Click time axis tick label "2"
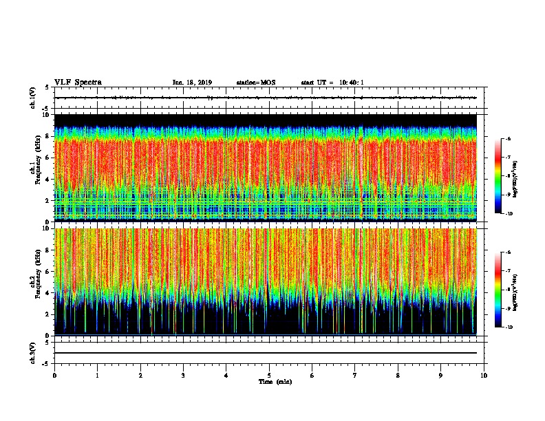The image size is (545, 421). [x=140, y=375]
